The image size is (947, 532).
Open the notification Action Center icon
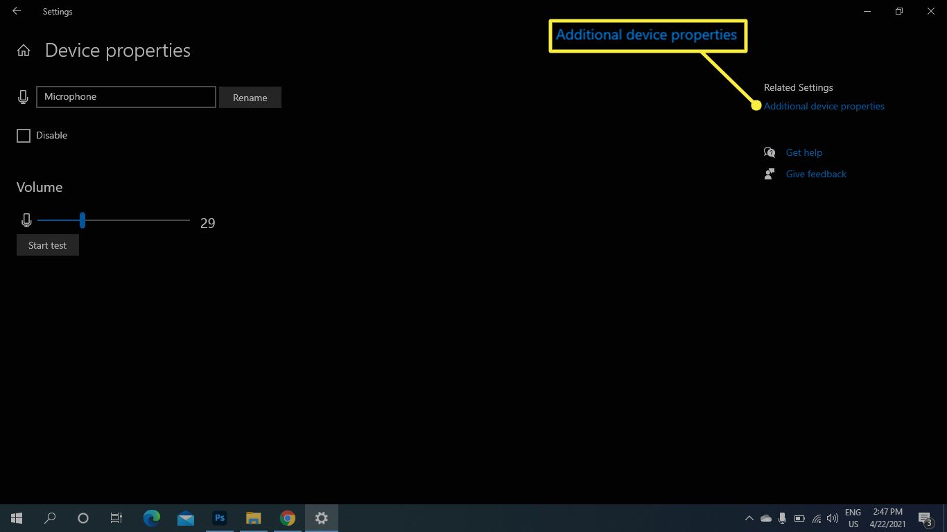click(x=925, y=518)
